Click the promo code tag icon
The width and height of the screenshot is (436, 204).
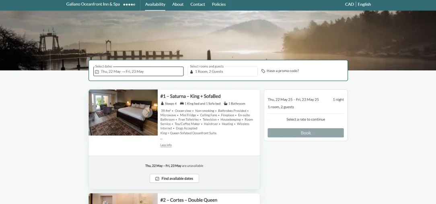(263, 71)
